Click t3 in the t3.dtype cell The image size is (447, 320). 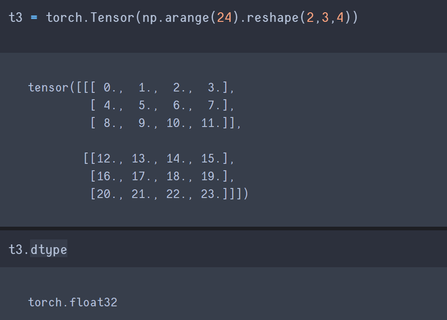click(x=15, y=249)
